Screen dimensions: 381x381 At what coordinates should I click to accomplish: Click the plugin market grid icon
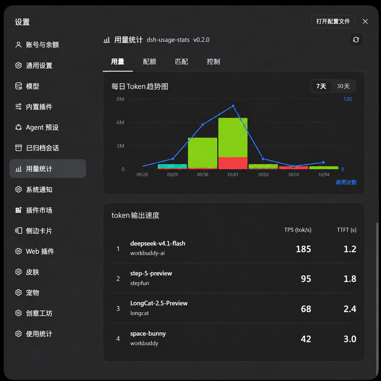(19, 210)
